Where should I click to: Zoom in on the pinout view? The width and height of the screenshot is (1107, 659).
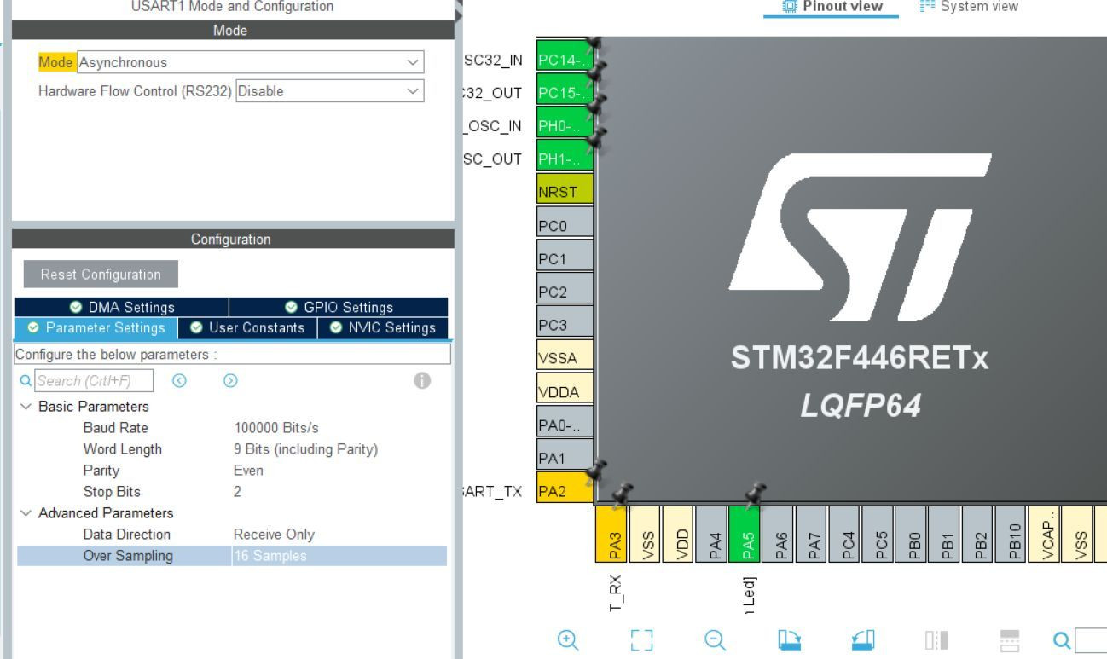click(568, 639)
